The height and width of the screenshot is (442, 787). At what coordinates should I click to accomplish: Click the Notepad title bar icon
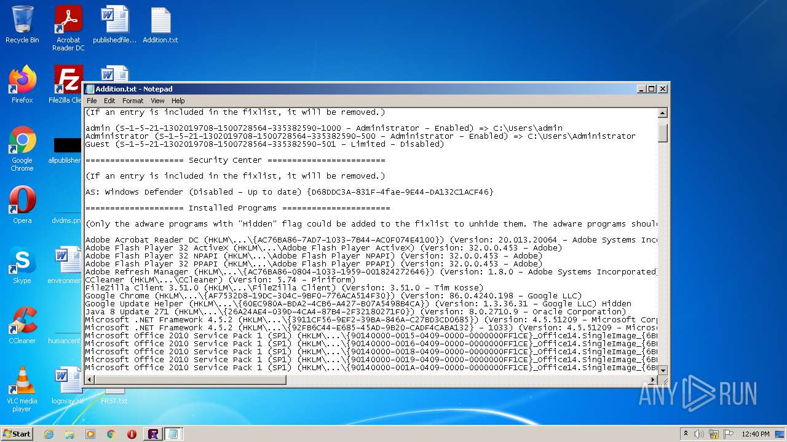click(x=90, y=89)
